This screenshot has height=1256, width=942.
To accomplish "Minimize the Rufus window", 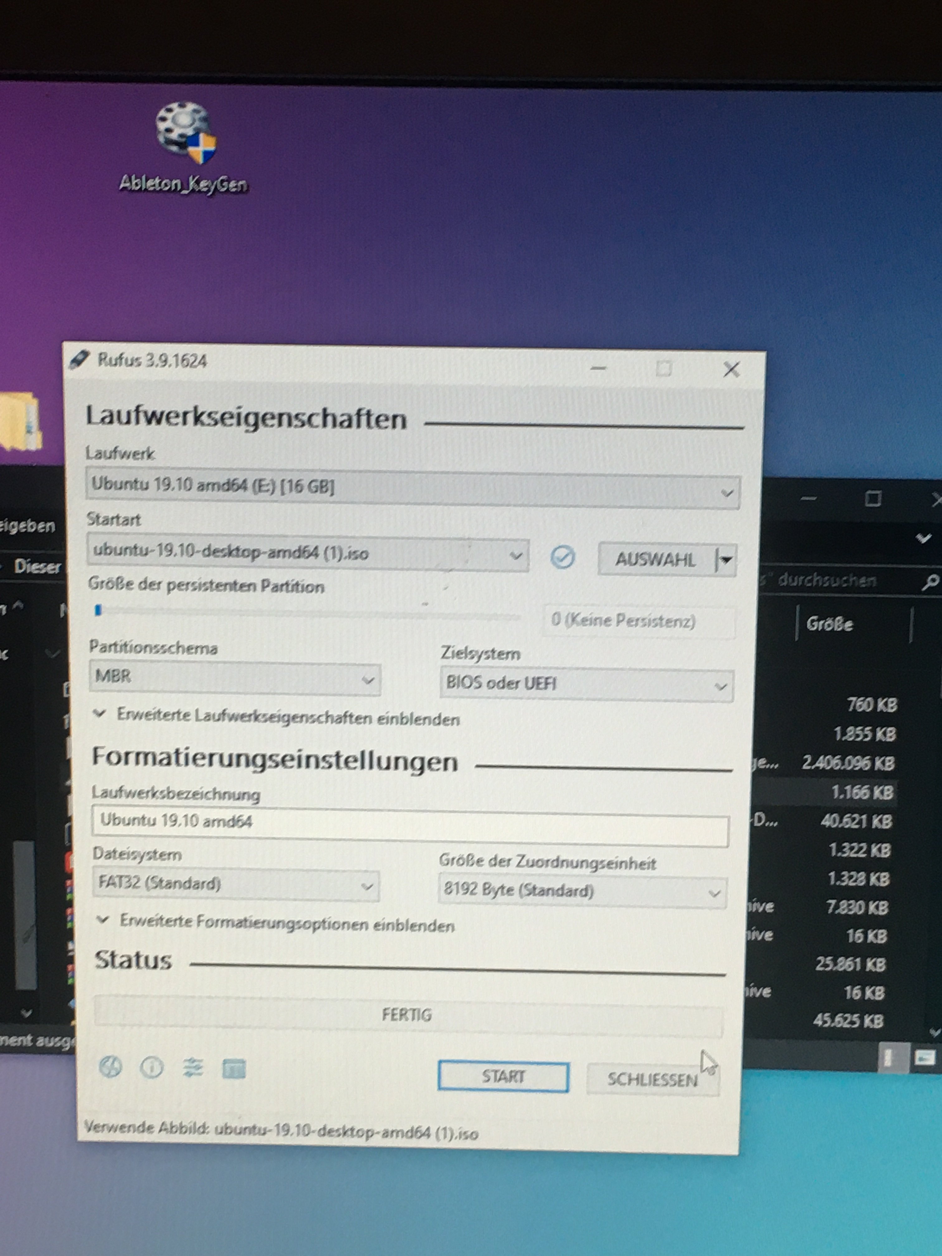I will 598,368.
